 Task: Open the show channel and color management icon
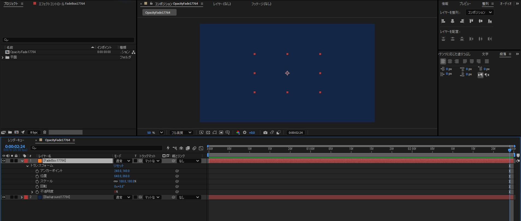(x=238, y=133)
